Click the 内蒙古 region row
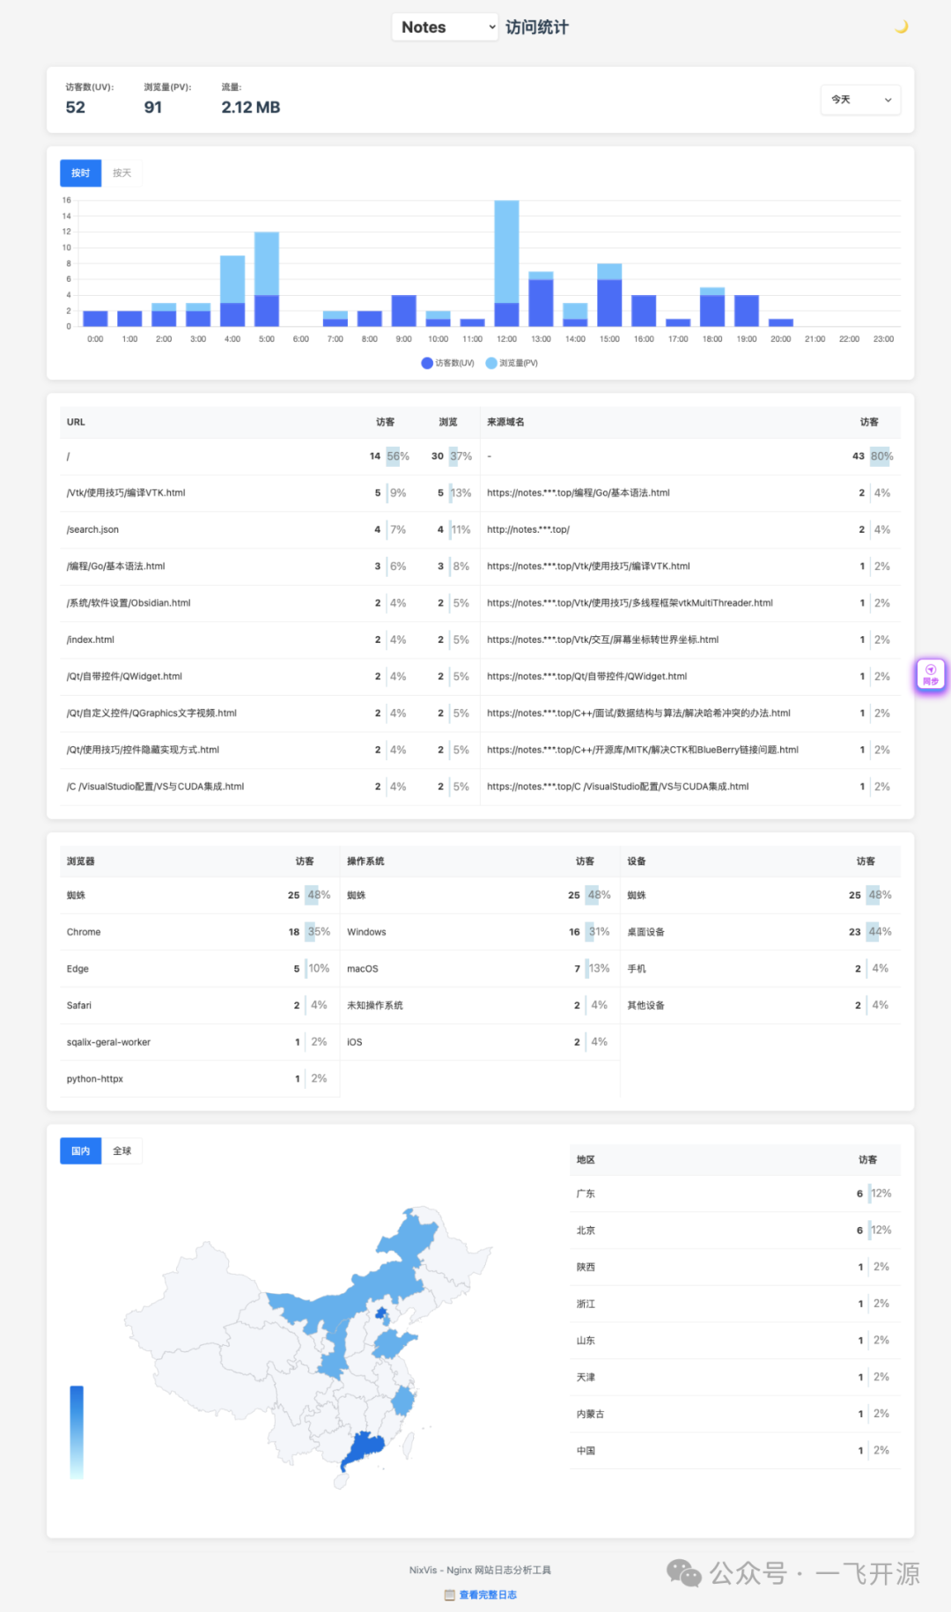The height and width of the screenshot is (1612, 951). pos(735,1414)
